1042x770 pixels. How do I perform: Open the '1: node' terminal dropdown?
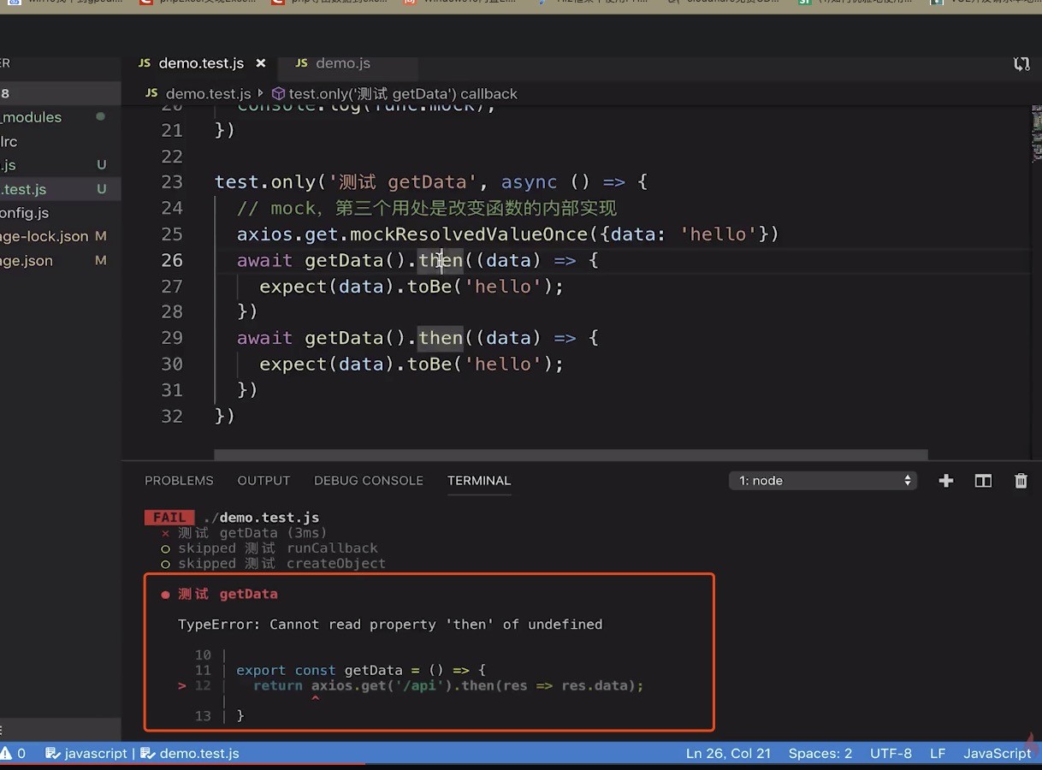click(x=823, y=481)
